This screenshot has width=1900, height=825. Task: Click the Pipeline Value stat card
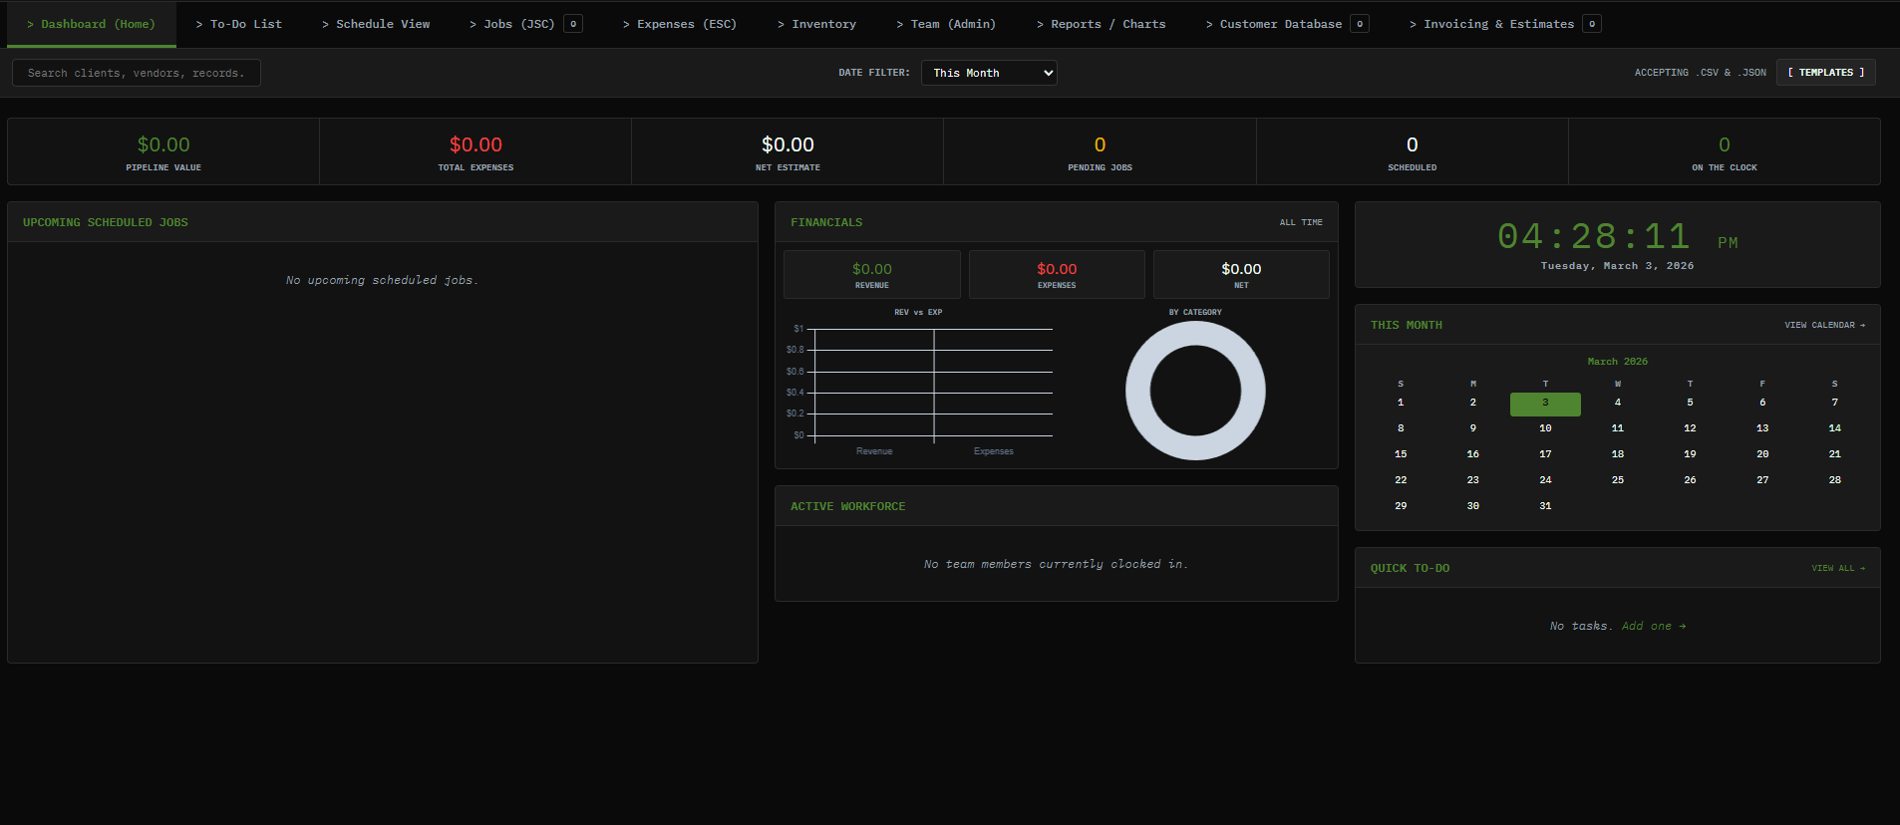[163, 152]
